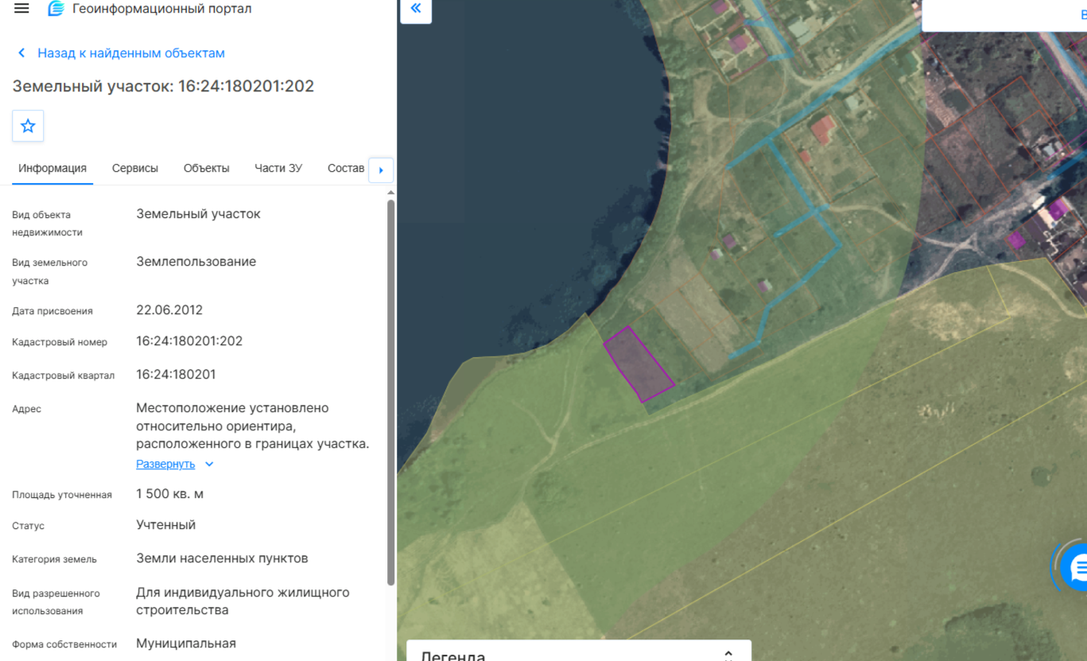Click the label Площадь уточненная
Viewport: 1087px width, 661px height.
click(x=62, y=495)
